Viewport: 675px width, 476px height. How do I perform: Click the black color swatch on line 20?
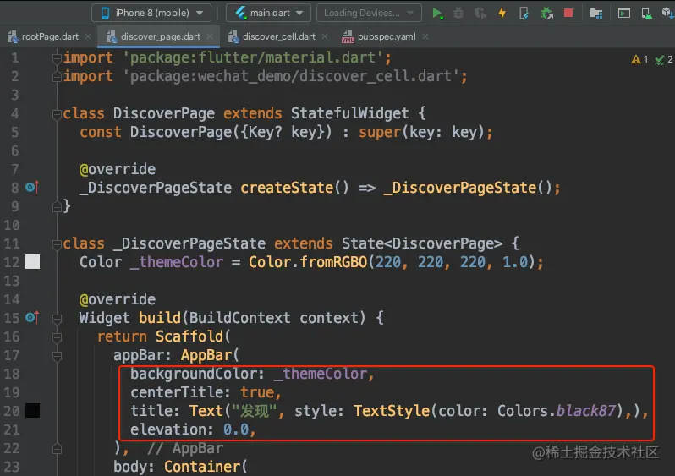click(x=32, y=411)
